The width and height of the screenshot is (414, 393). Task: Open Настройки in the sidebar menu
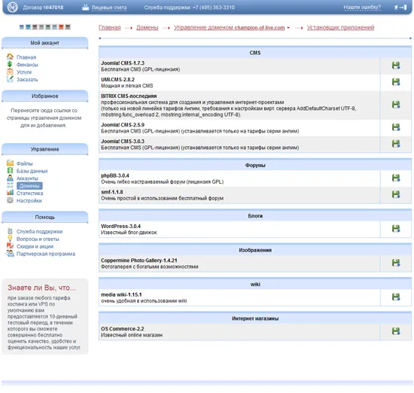coord(29,201)
